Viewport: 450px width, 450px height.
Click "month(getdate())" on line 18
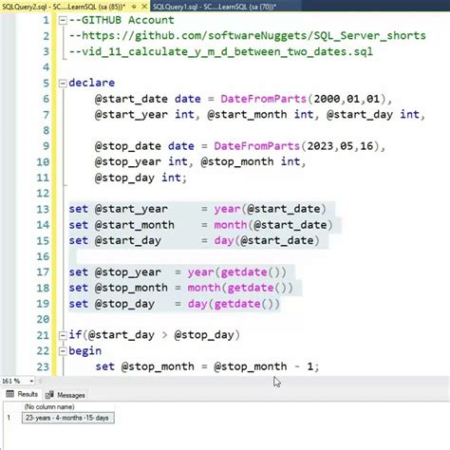[x=240, y=288]
